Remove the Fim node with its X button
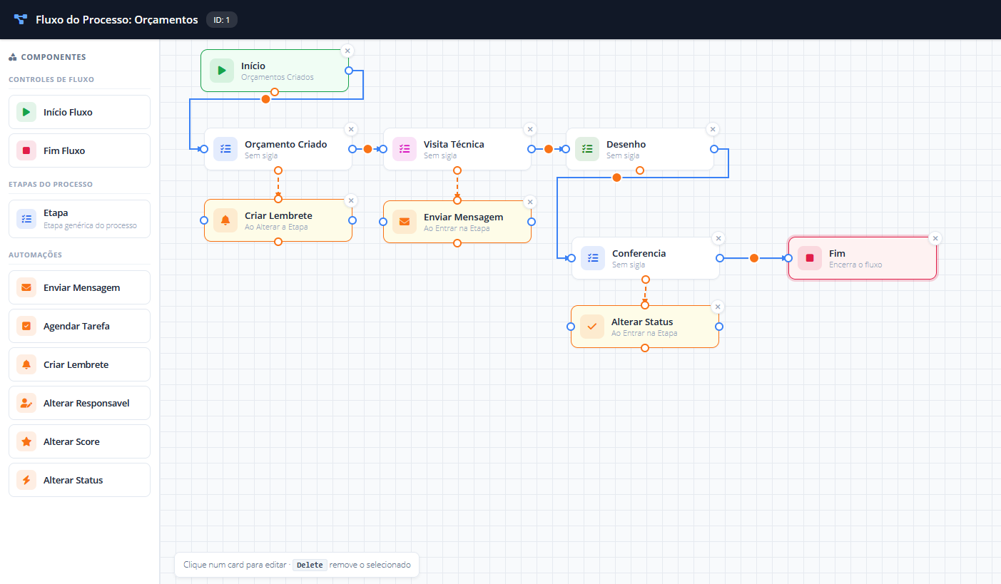The image size is (1001, 584). pyautogui.click(x=935, y=238)
